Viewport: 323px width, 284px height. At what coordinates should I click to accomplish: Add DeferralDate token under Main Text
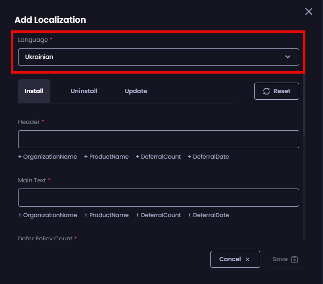209,215
